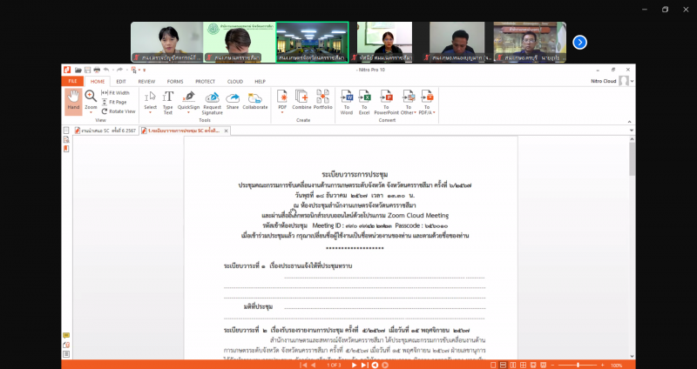697x369 pixels.
Task: Switch to the HELP ribbon tab
Action: tap(260, 82)
